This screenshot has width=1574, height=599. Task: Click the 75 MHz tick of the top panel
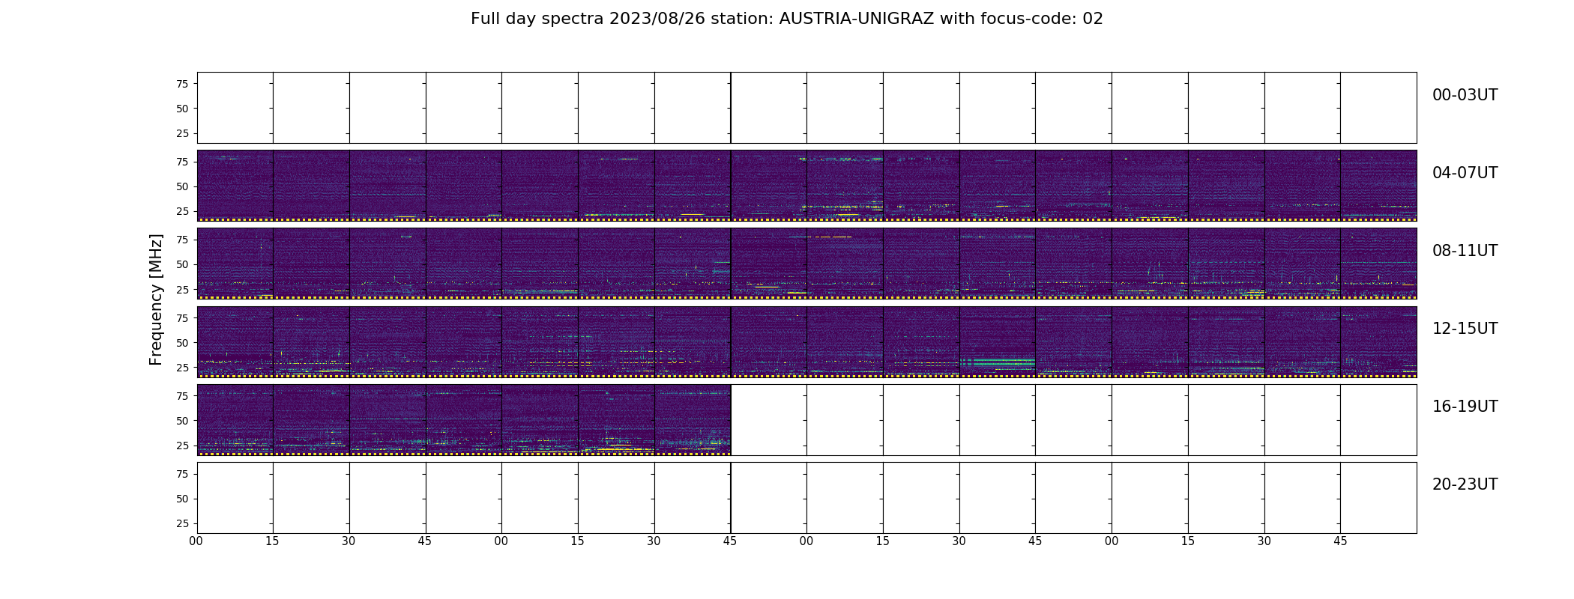(x=182, y=84)
